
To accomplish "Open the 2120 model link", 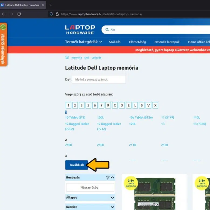I will [x=164, y=145].
